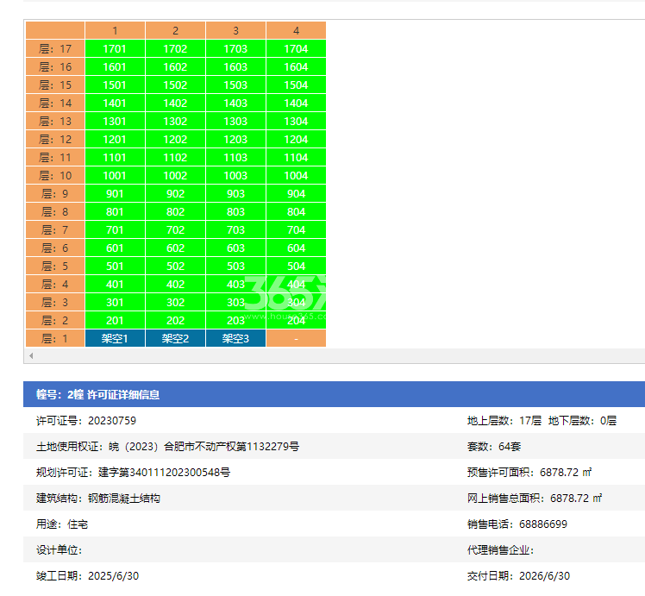Open unit 703
Image resolution: width=645 pixels, height=596 pixels.
[235, 229]
